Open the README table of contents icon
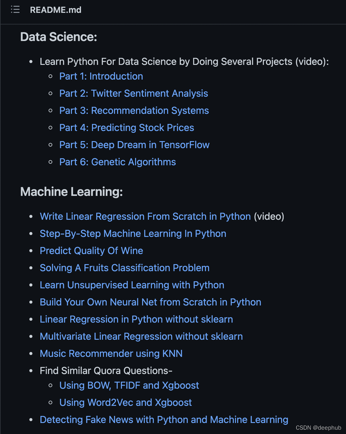Viewport: 346px width, 434px height. (15, 10)
